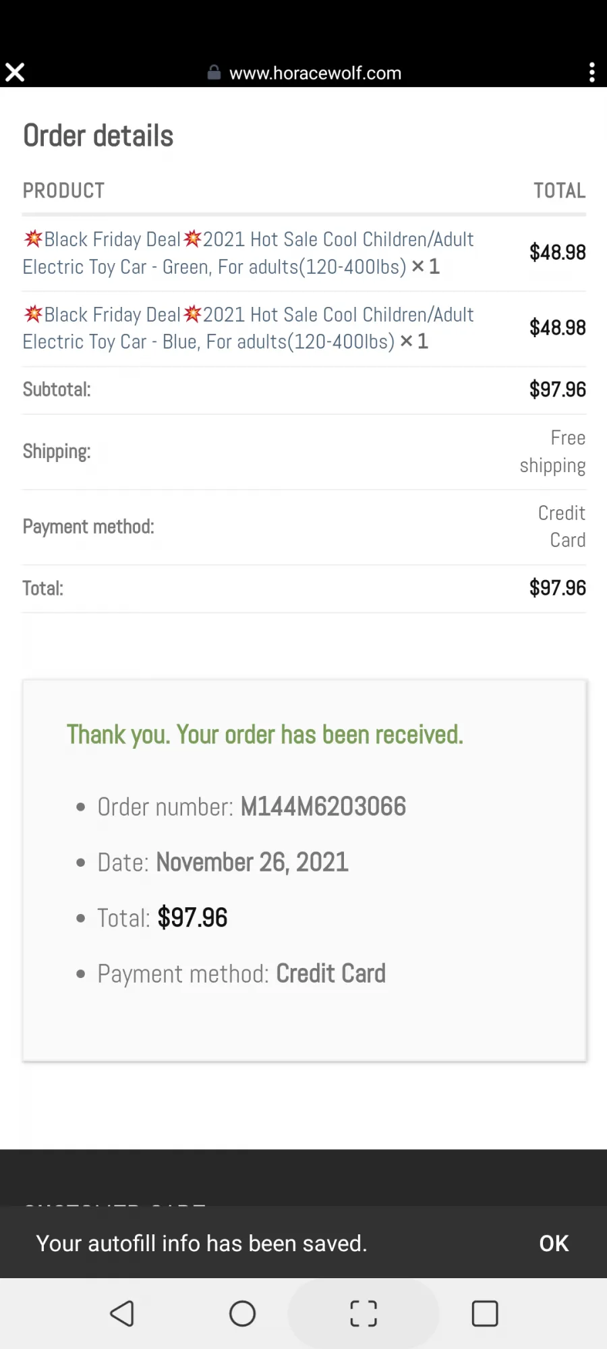
Task: Tap the Credit Card payment method in the summary box
Action: tap(330, 973)
